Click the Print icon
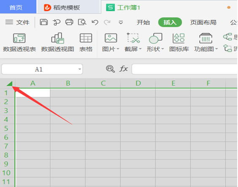 tap(69, 22)
